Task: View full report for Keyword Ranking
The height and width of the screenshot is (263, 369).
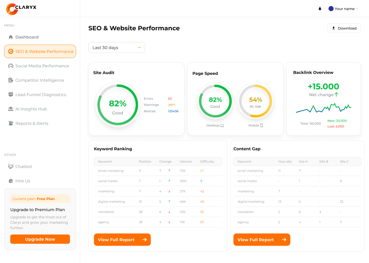Action: coord(122,240)
